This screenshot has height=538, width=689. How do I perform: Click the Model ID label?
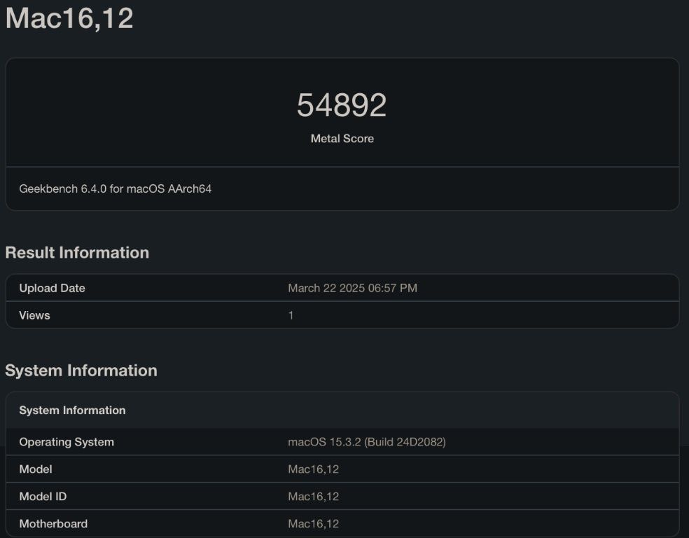click(43, 496)
